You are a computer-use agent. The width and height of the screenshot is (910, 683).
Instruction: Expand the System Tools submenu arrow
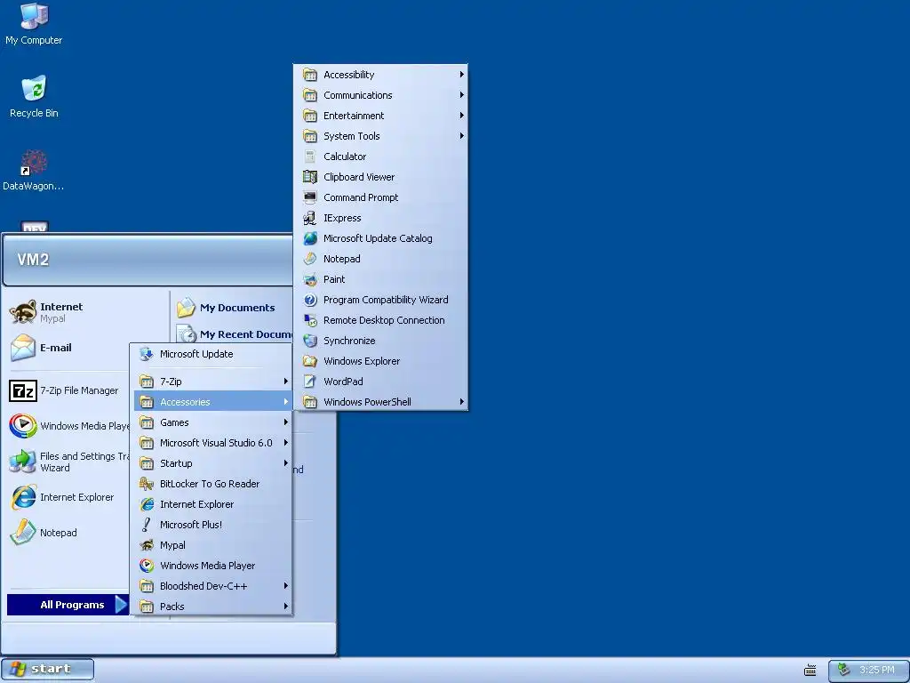coord(461,135)
